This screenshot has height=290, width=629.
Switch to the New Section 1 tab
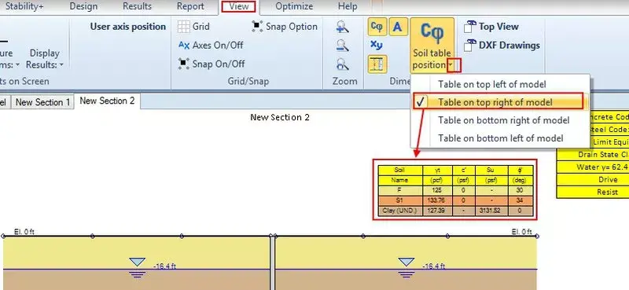coord(42,102)
